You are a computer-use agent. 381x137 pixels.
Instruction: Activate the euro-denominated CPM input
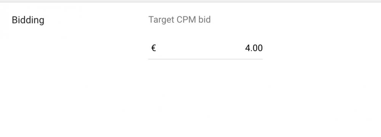205,48
